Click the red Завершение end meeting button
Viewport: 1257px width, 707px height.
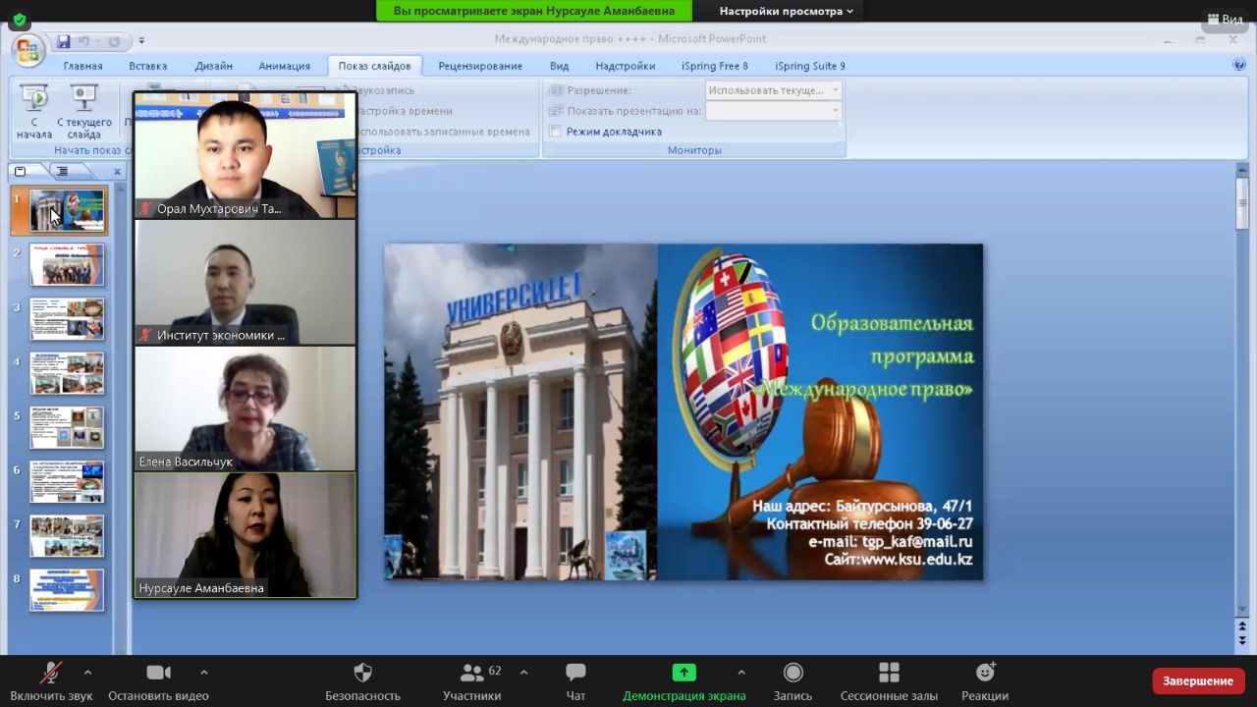pos(1198,680)
